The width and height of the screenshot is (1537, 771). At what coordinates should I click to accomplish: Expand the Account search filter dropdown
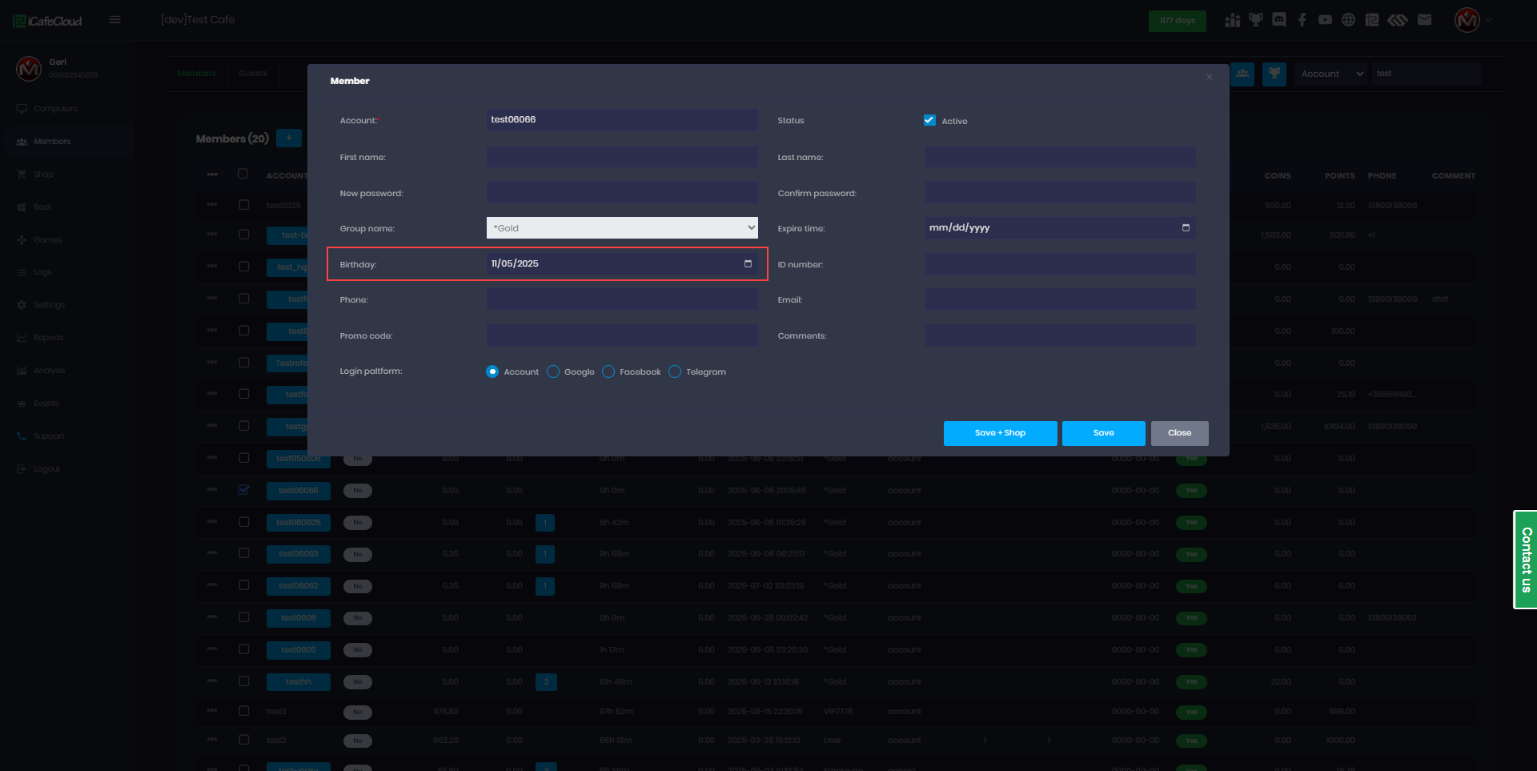point(1330,74)
